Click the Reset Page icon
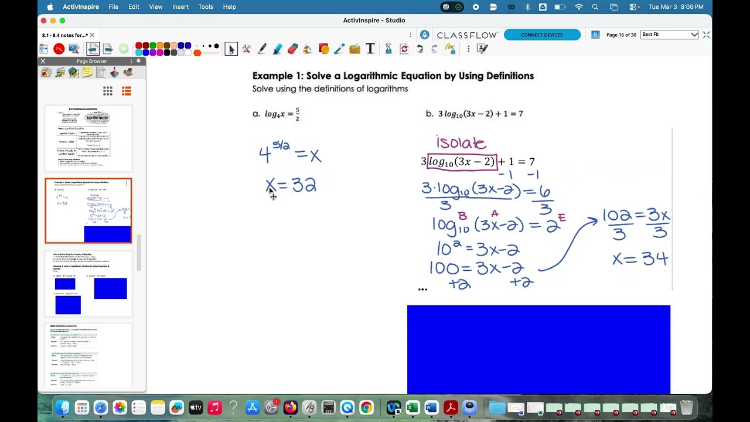Screen dimensions: 750x422 click(x=404, y=49)
